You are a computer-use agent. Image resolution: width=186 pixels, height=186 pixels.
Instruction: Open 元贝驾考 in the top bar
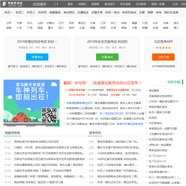(x=141, y=4)
